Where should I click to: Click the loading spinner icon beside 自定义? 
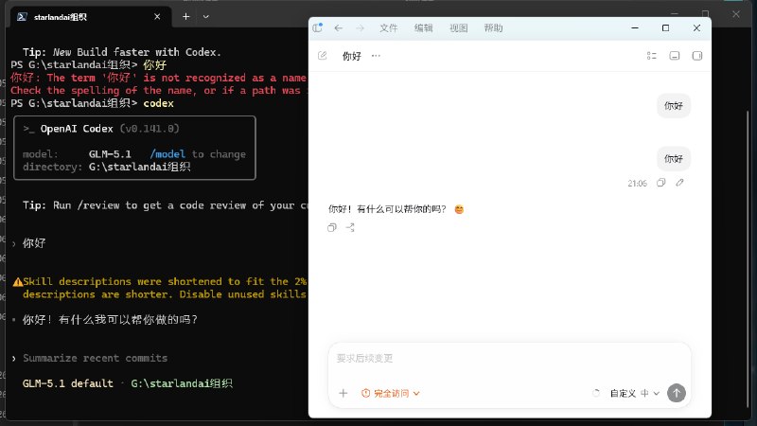click(x=596, y=393)
